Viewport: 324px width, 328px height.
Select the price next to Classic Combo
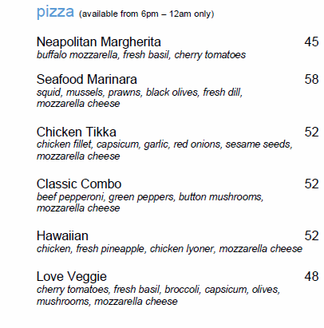[x=311, y=184]
